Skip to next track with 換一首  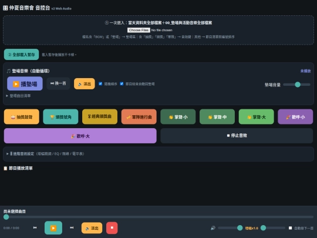click(58, 83)
